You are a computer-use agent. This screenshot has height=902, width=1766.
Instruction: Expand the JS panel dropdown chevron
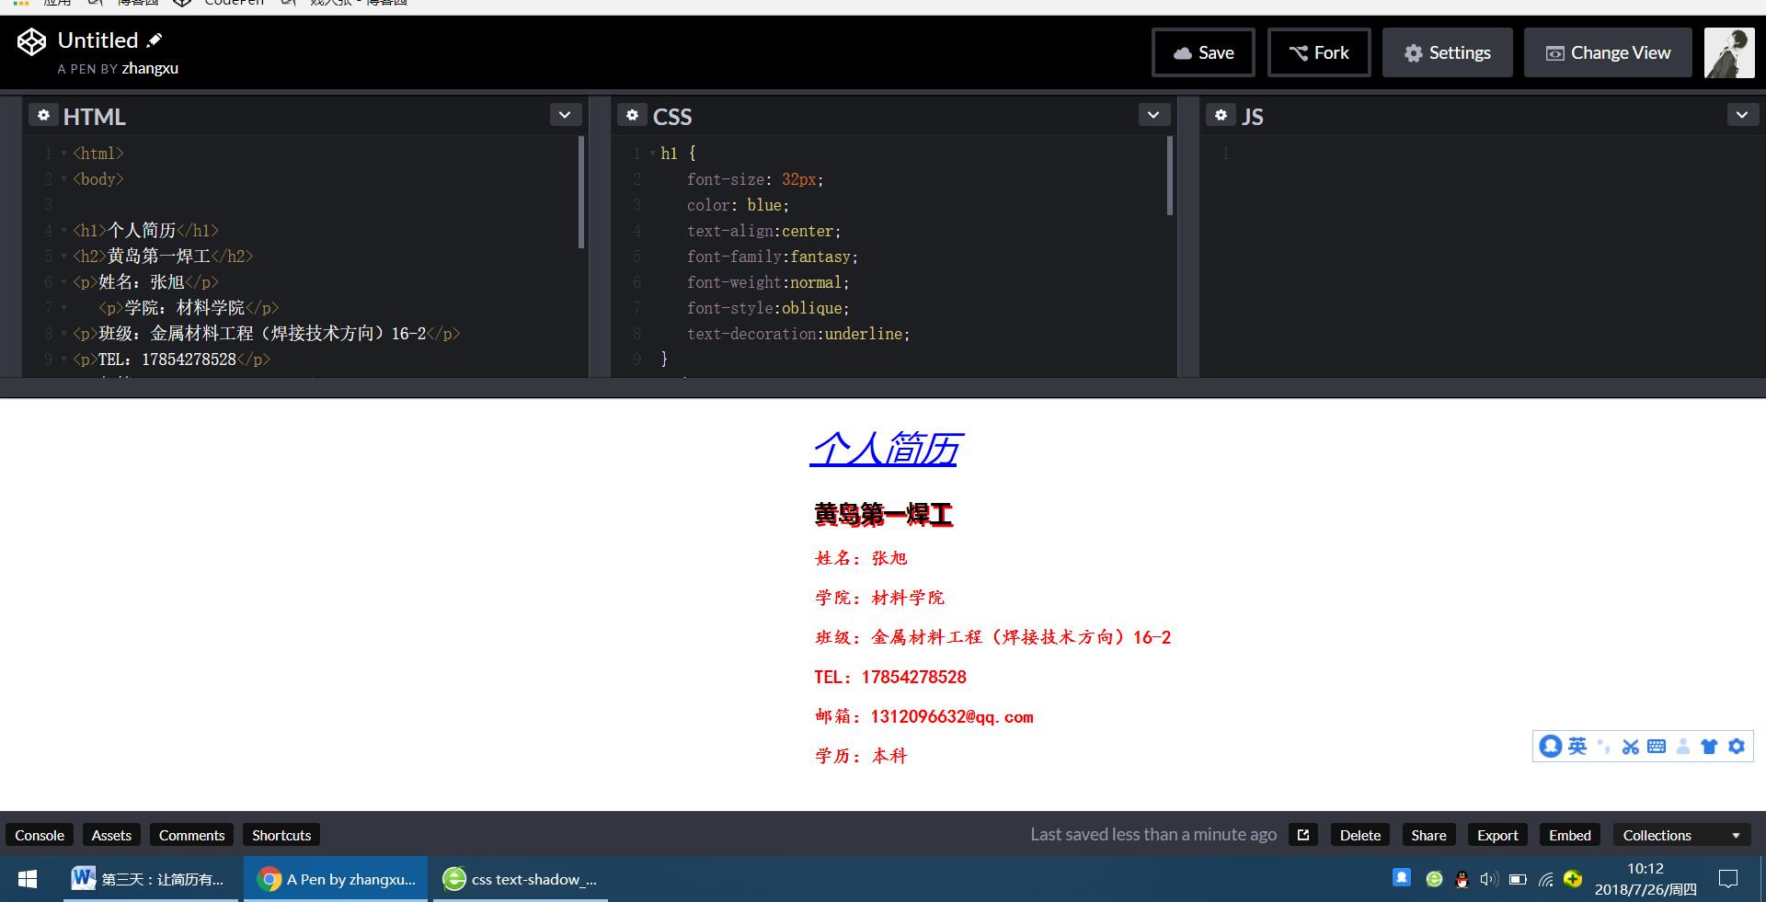click(1741, 115)
